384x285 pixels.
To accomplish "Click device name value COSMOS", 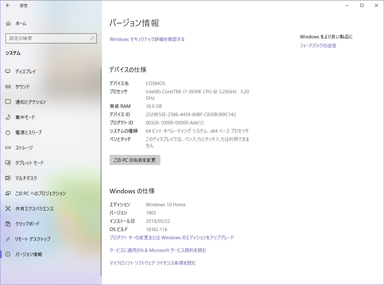I will click(155, 83).
